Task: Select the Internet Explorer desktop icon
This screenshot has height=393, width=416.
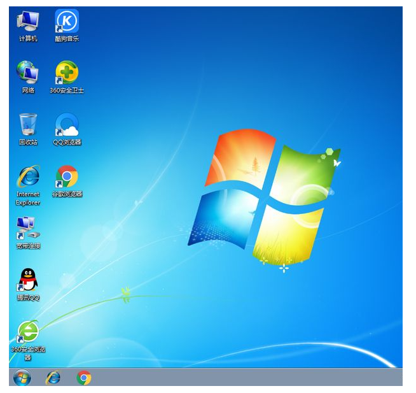Action: click(28, 176)
